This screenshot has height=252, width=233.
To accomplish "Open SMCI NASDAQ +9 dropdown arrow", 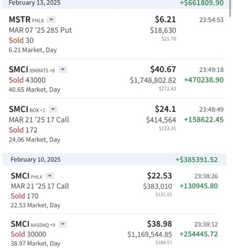I will coord(63,224).
